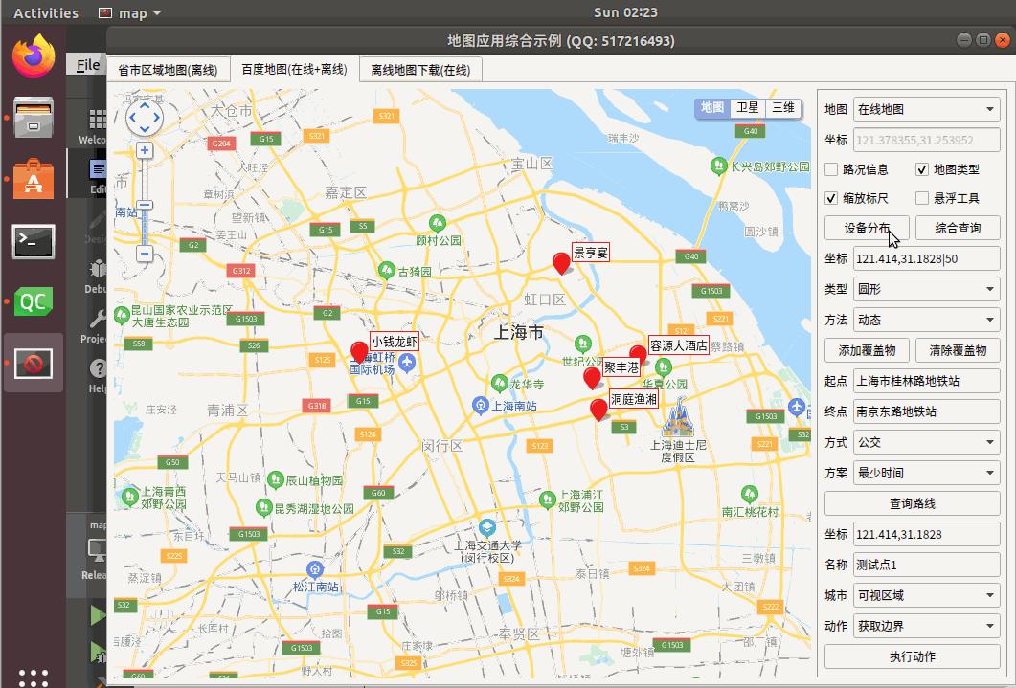
Task: Click the 容源大酒店 marker pin
Action: [x=639, y=353]
